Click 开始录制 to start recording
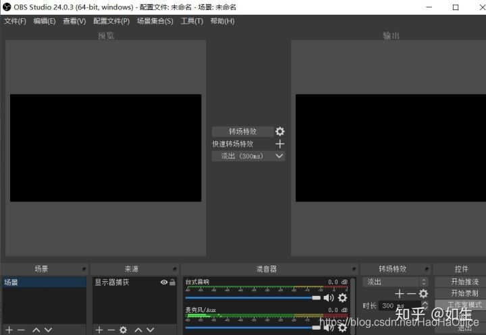The width and height of the screenshot is (486, 335). tap(460, 293)
